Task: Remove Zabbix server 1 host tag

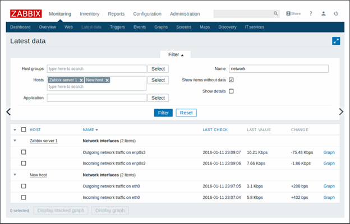Action: (81, 80)
